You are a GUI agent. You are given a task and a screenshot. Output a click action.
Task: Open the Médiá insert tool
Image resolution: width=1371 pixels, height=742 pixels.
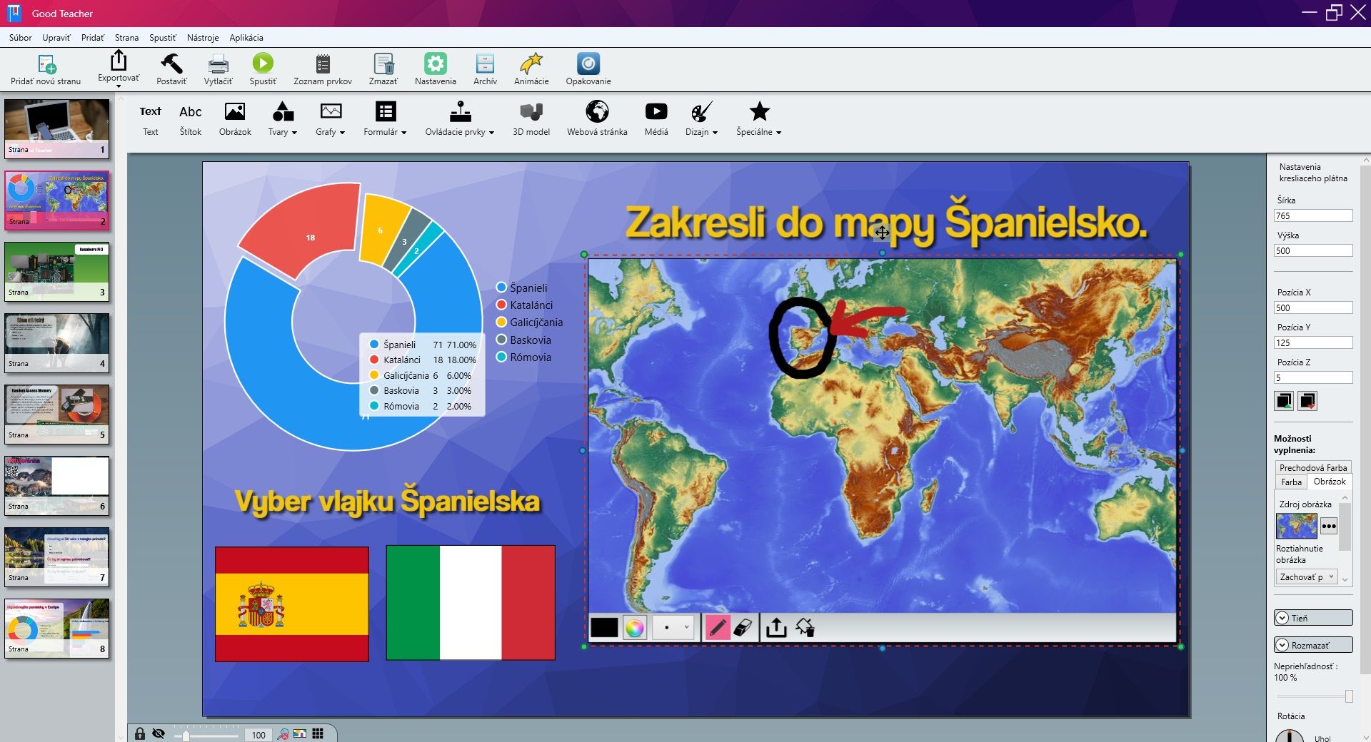pyautogui.click(x=656, y=118)
